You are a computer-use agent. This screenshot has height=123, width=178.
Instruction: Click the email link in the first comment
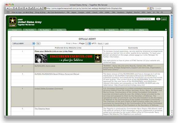coord(137,55)
